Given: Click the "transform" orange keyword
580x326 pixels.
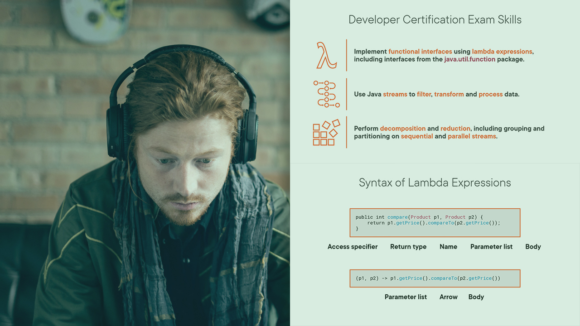Looking at the screenshot, I should [x=449, y=94].
